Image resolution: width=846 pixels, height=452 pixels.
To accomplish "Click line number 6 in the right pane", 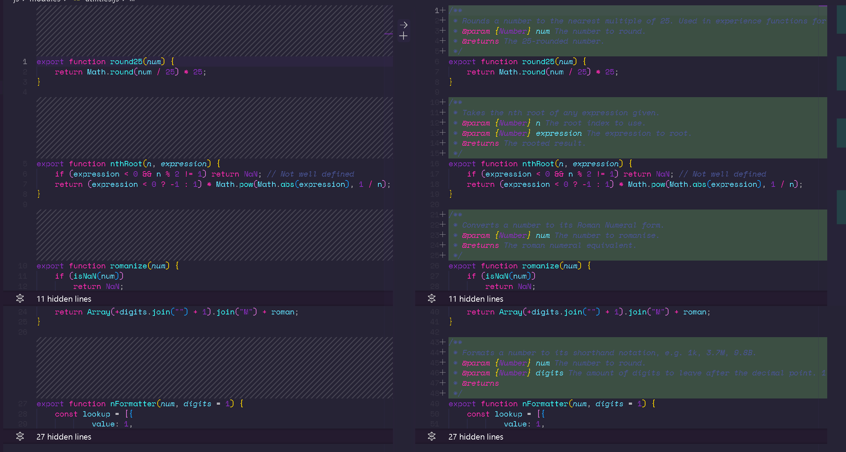I will tap(437, 62).
